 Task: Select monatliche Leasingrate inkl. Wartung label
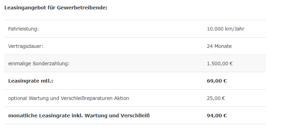pyautogui.click(x=79, y=116)
